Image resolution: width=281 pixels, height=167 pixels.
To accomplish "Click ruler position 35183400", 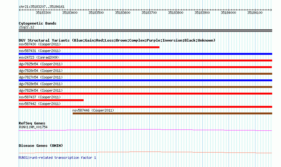I will (x=70, y=13).
